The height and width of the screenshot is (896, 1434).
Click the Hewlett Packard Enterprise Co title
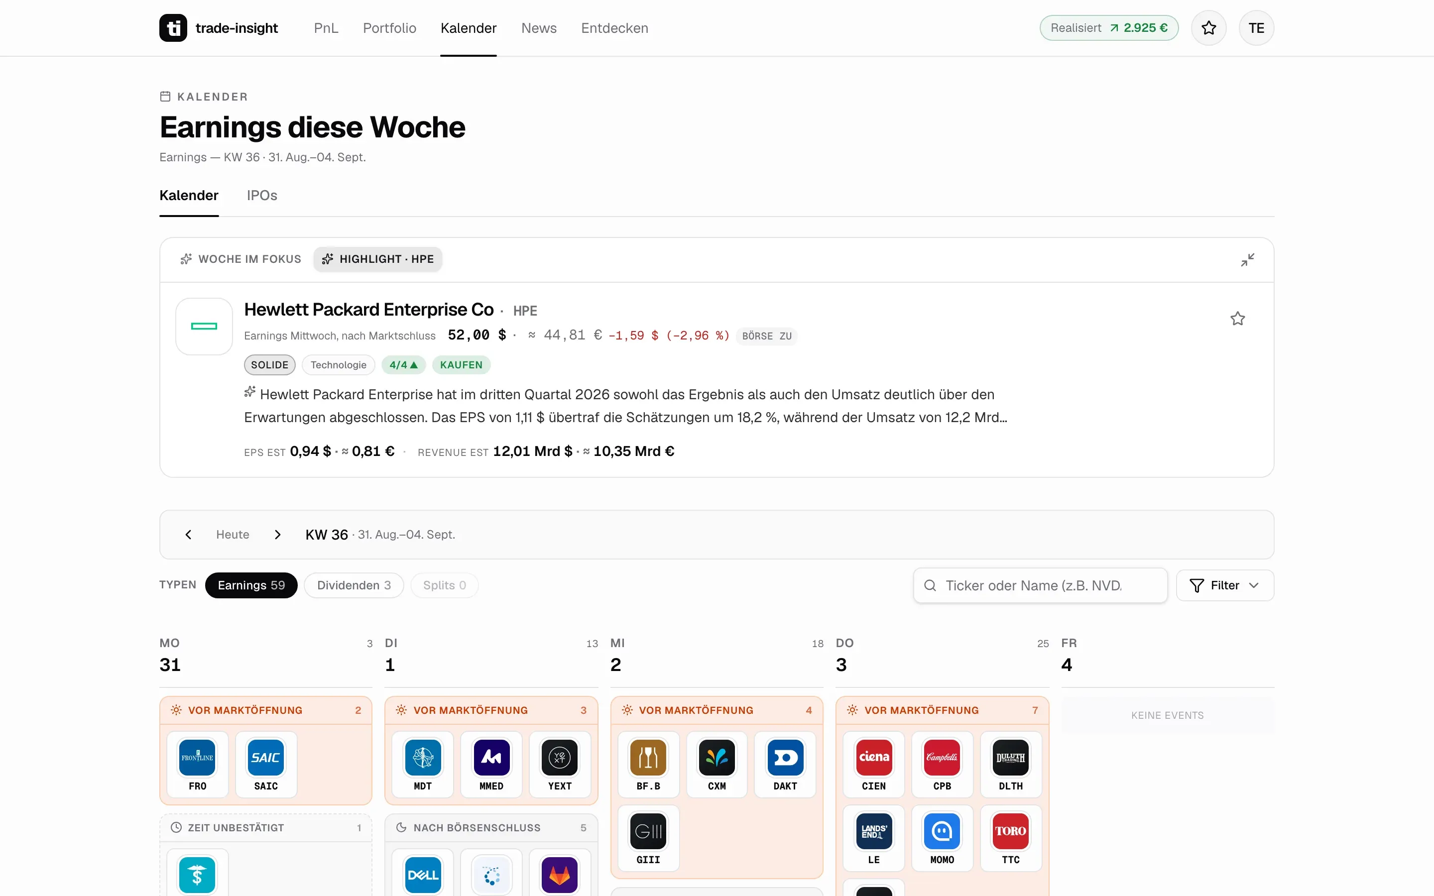coord(368,309)
